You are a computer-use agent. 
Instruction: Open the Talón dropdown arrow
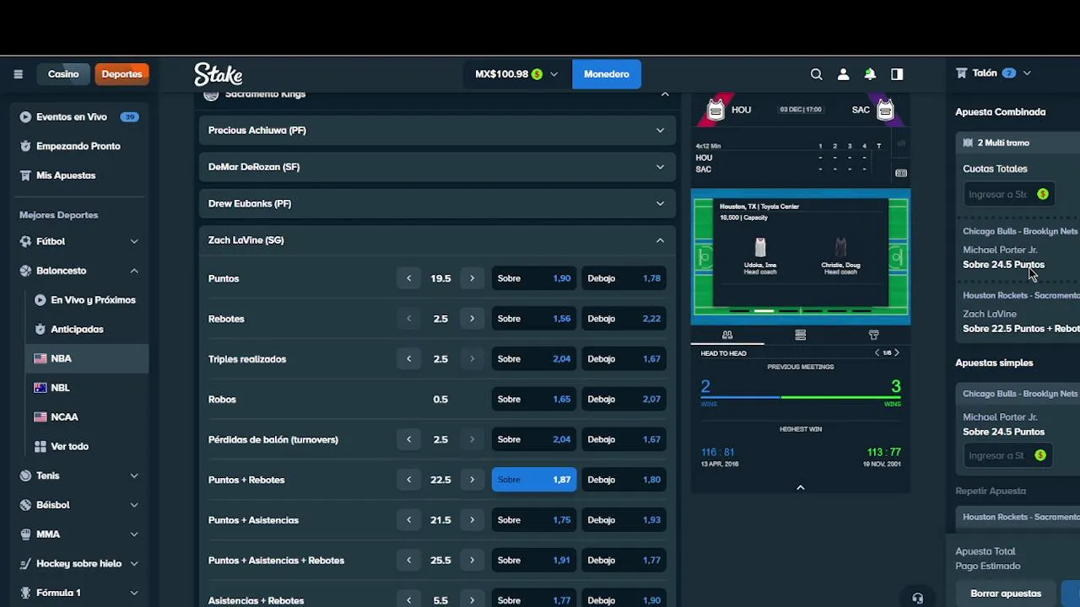click(1027, 73)
